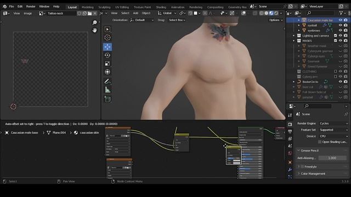Open the Tattoo neck image file
The height and width of the screenshot is (197, 351).
(89, 13)
